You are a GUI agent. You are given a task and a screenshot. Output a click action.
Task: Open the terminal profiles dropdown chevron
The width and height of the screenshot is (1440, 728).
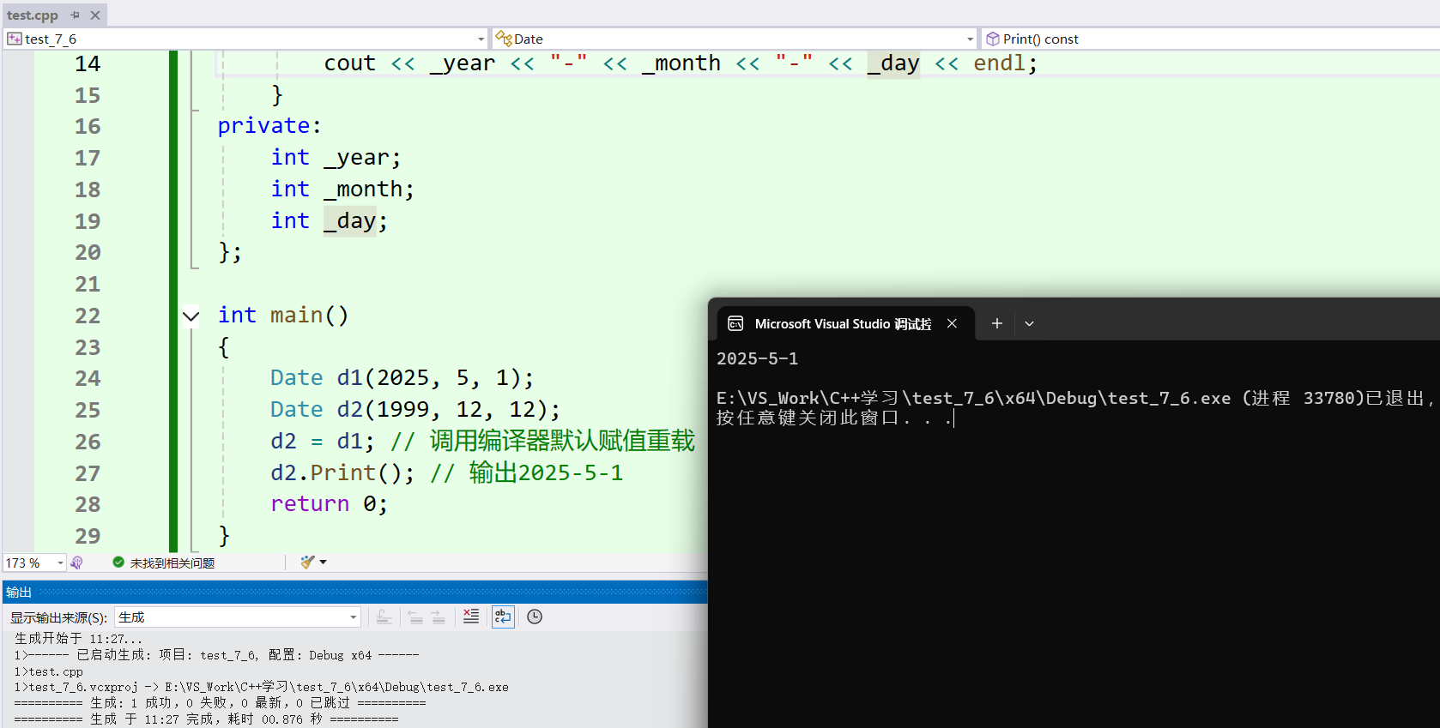click(x=1029, y=323)
